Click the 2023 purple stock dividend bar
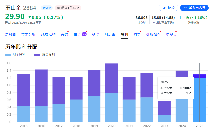The image size is (212, 129). (164, 108)
